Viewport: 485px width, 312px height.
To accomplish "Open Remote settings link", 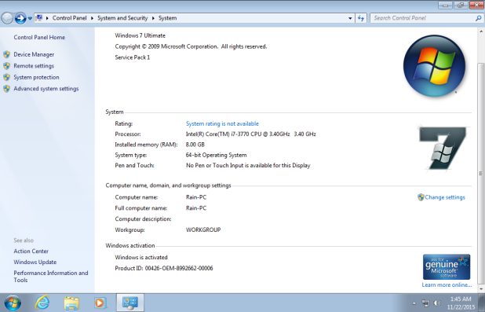I will click(x=34, y=66).
